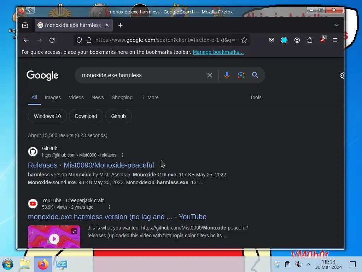Open file manager from the taskbar
This screenshot has height=272, width=362.
click(x=25, y=264)
